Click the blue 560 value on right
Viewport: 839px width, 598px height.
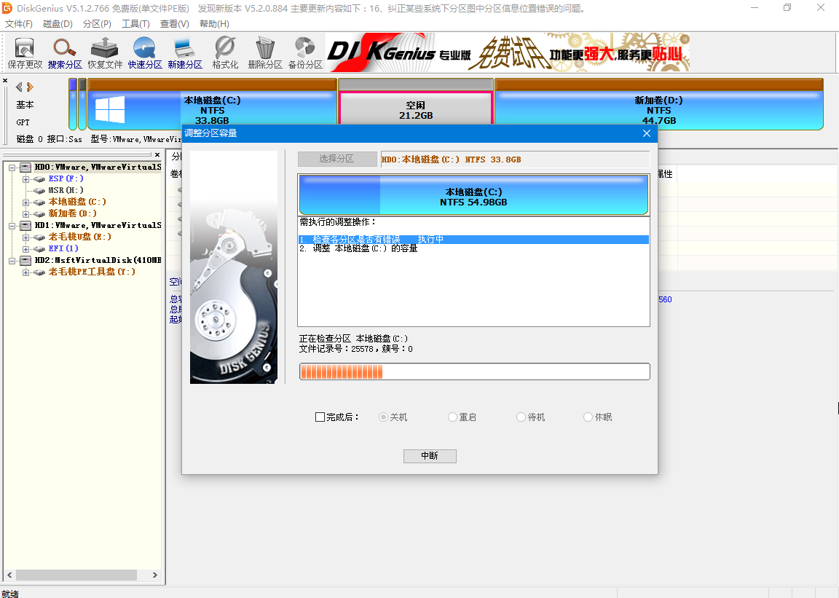[665, 300]
